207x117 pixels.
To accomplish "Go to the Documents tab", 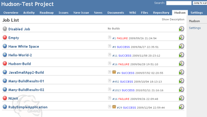I will click(116, 13).
